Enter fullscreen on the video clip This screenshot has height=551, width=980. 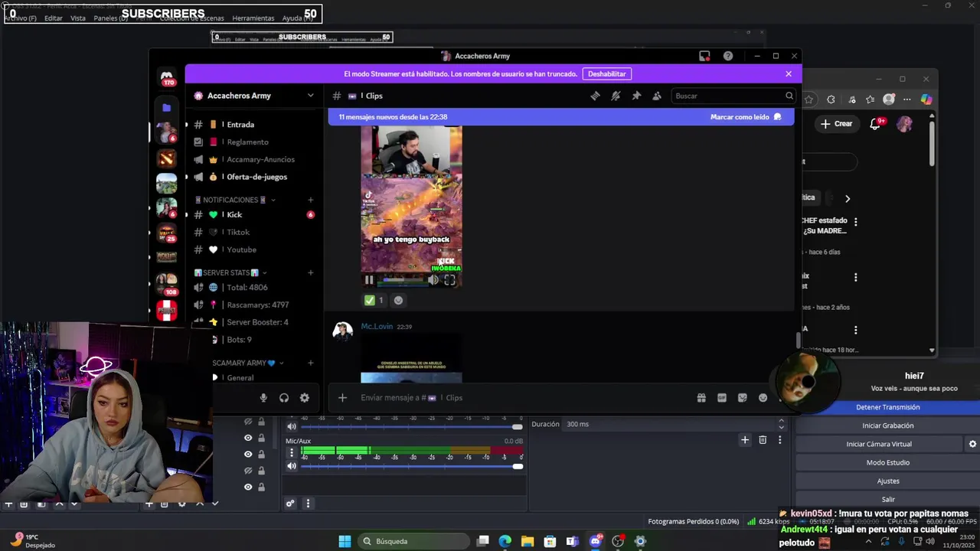tap(449, 280)
